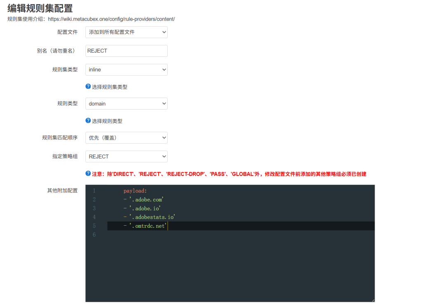The width and height of the screenshot is (422, 308).
Task: Click the help icon beside the red 注意 warning
Action: 88,174
